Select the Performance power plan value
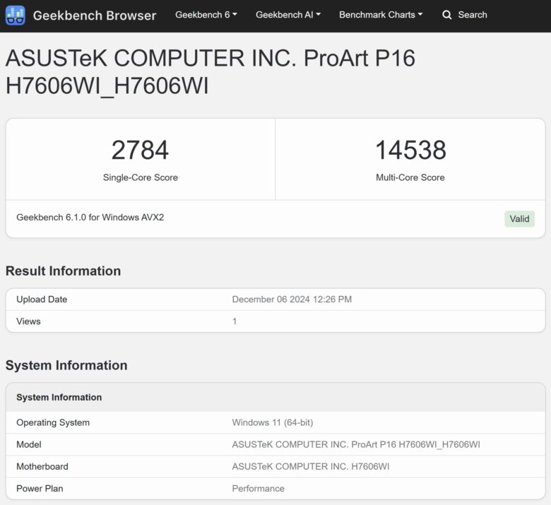 (x=259, y=489)
